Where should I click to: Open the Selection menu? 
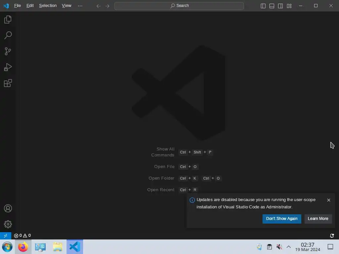point(48,6)
